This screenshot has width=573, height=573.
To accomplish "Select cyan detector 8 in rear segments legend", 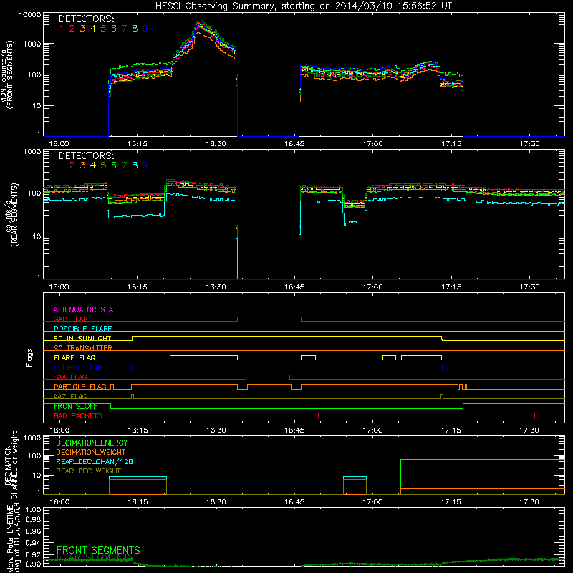I will point(135,165).
